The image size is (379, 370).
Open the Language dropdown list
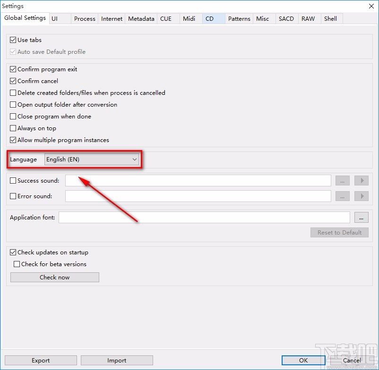click(92, 160)
